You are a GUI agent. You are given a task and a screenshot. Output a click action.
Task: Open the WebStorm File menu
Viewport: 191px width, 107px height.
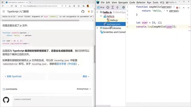point(102,2)
